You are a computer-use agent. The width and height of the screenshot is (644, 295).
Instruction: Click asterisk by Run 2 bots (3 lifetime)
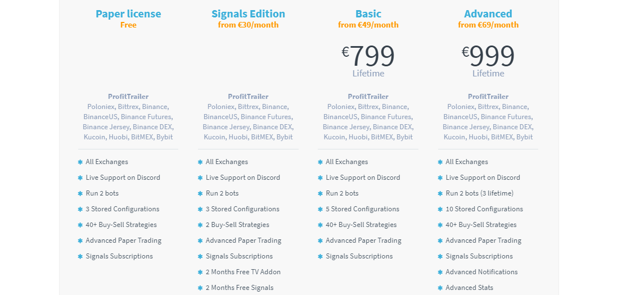click(x=440, y=193)
